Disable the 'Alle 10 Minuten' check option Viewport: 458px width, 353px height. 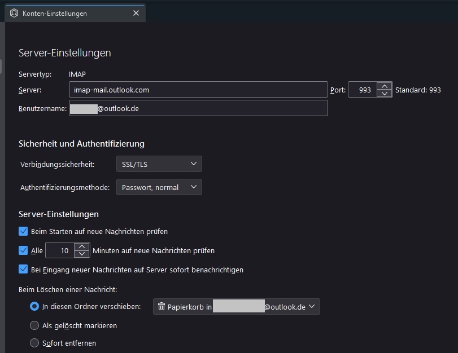tap(23, 250)
